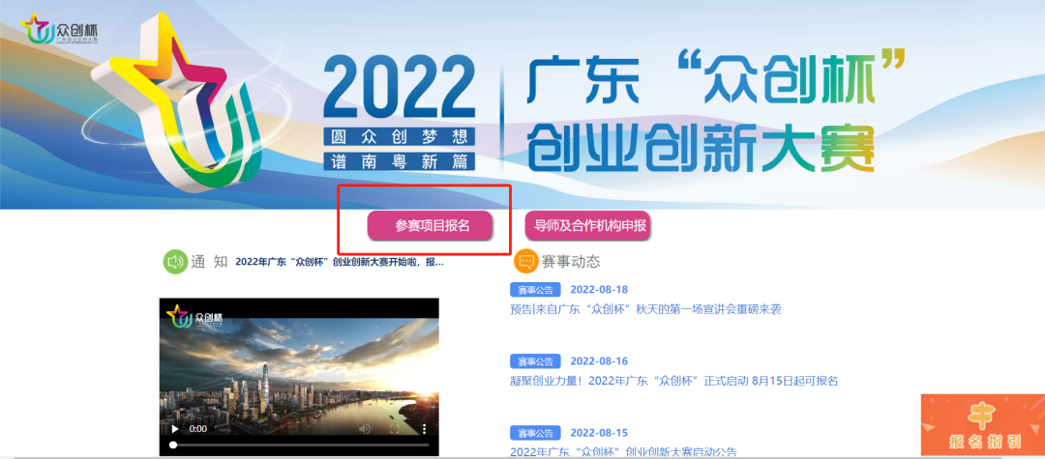1045x459 pixels.
Task: Open the video in fullscreen mode
Action: [x=395, y=429]
